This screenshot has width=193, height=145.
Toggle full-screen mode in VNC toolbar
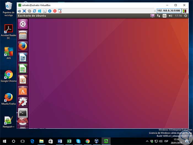click(x=24, y=11)
